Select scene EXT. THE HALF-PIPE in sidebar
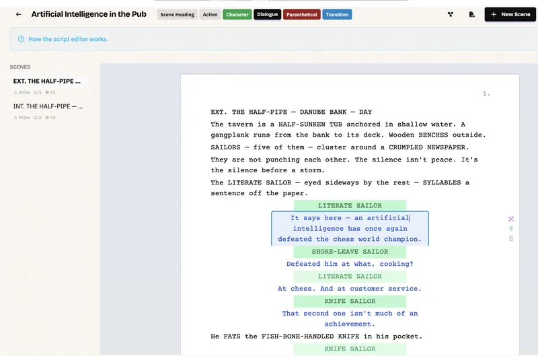Screen dimensions: 538x356 [x=47, y=81]
